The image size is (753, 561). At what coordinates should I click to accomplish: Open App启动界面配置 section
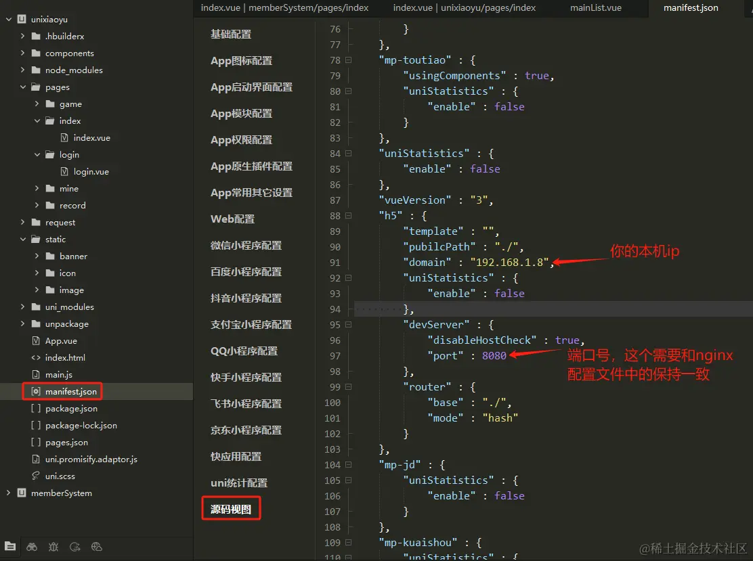click(252, 87)
